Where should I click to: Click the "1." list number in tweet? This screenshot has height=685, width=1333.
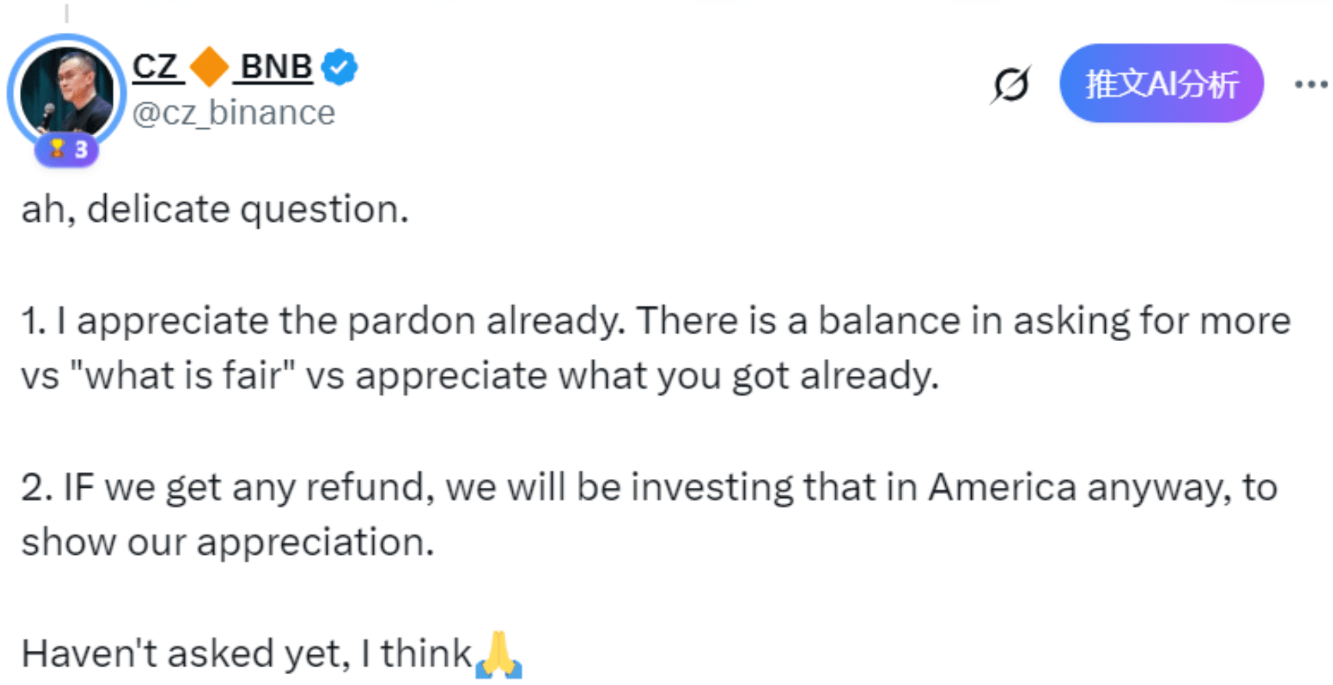[33, 321]
